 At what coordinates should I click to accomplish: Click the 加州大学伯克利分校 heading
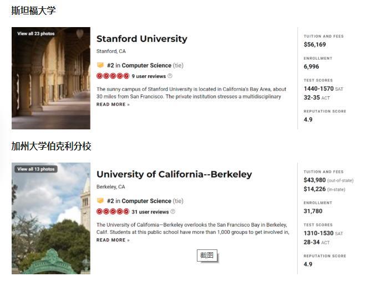pyautogui.click(x=51, y=146)
